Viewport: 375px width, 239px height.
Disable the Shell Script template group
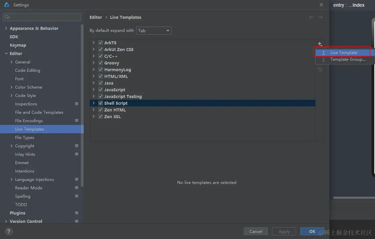pos(100,103)
